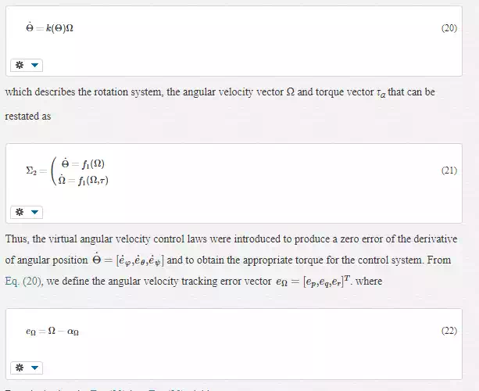
Task: Click the Θ̇ = f1(Ω) line in equation 21
Action: 83,164
